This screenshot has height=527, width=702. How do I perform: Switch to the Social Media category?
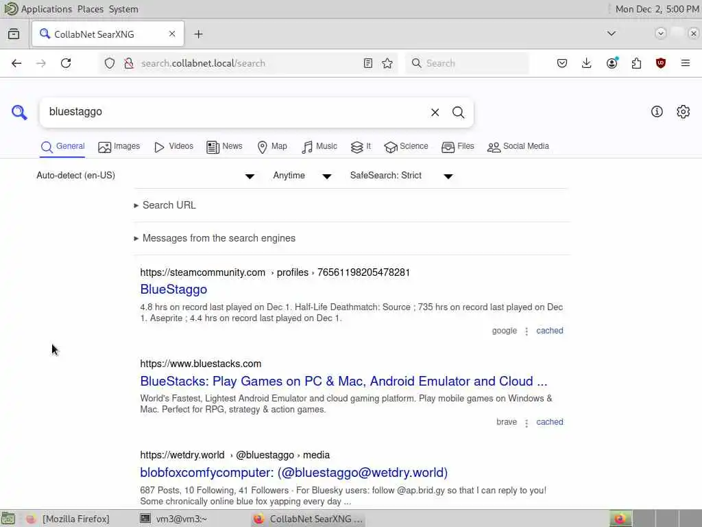point(518,147)
